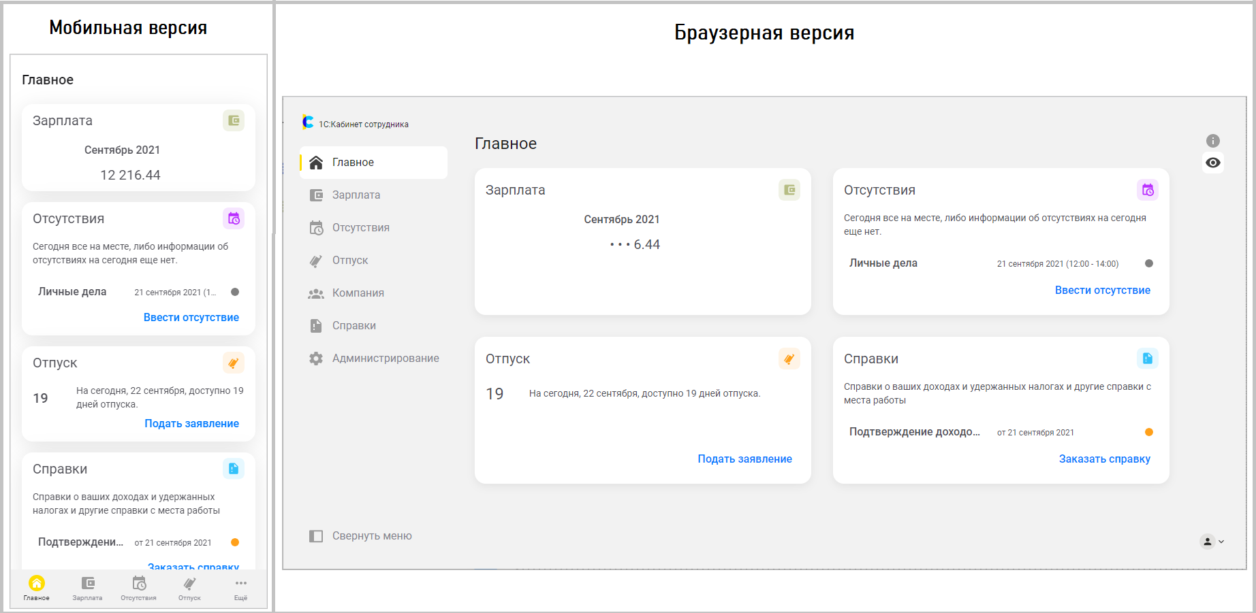Open the Отпуск section from the sidebar
Screen dimensions: 1256x613
click(349, 260)
